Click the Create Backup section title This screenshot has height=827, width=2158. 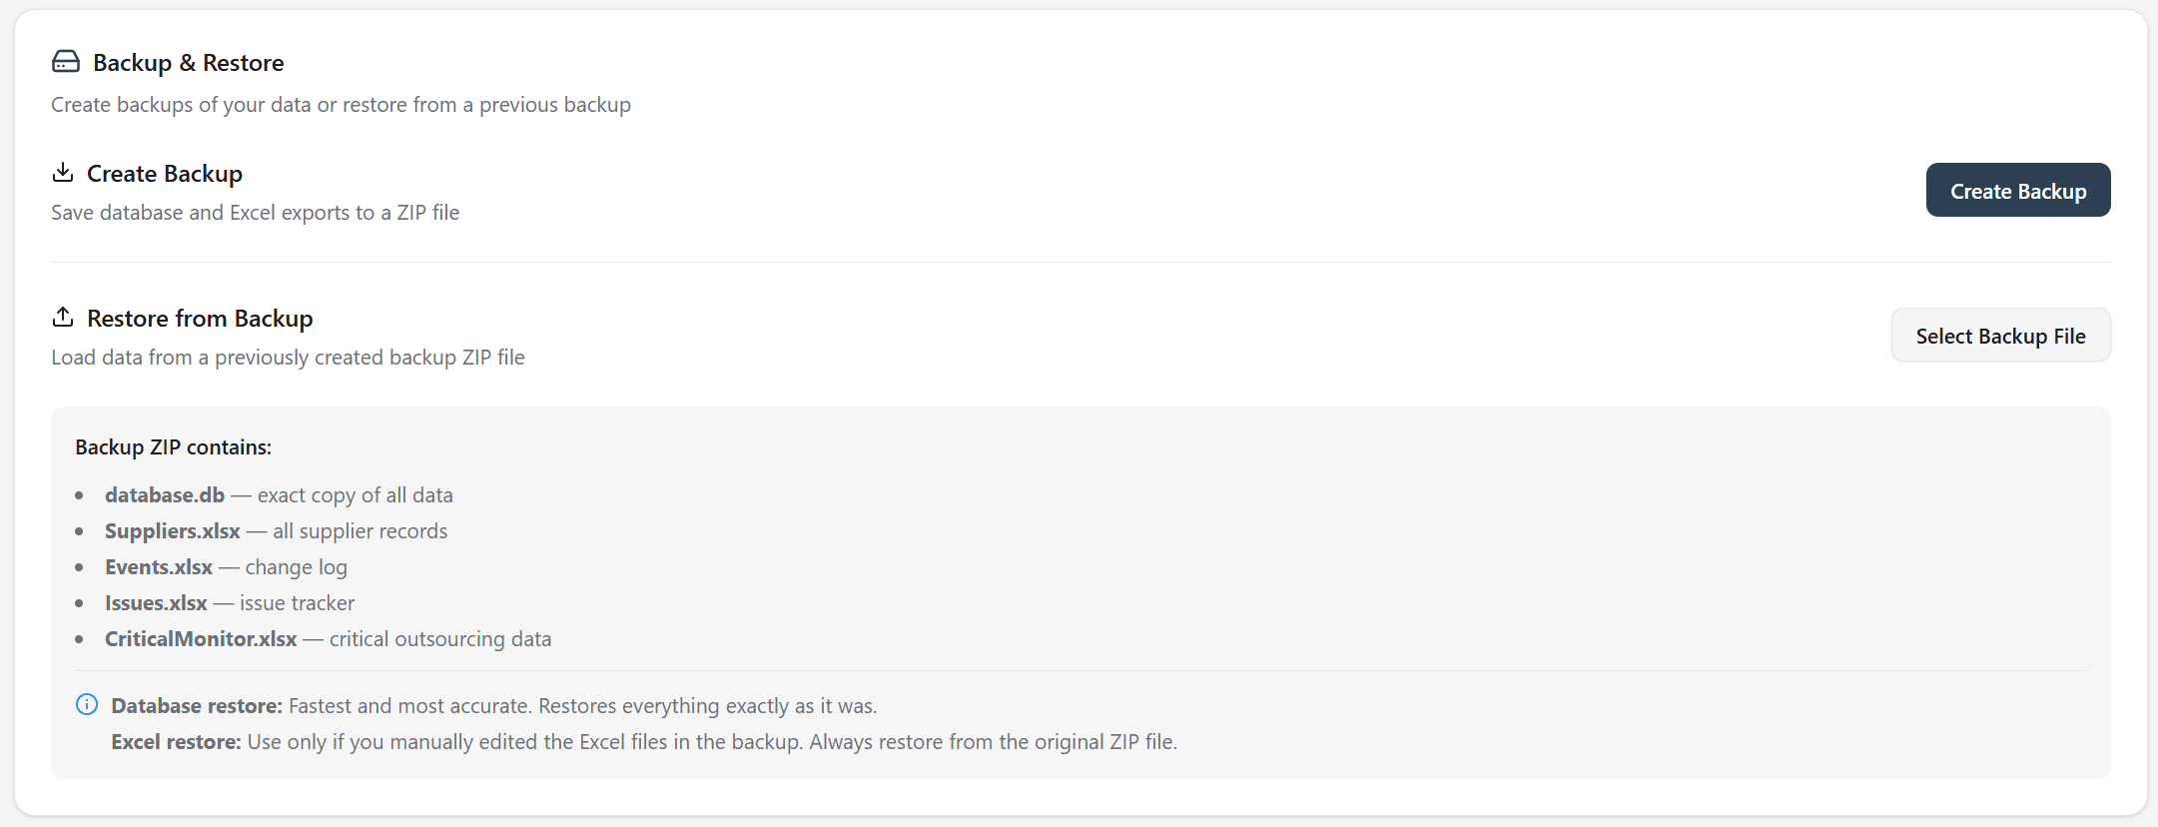pyautogui.click(x=165, y=174)
